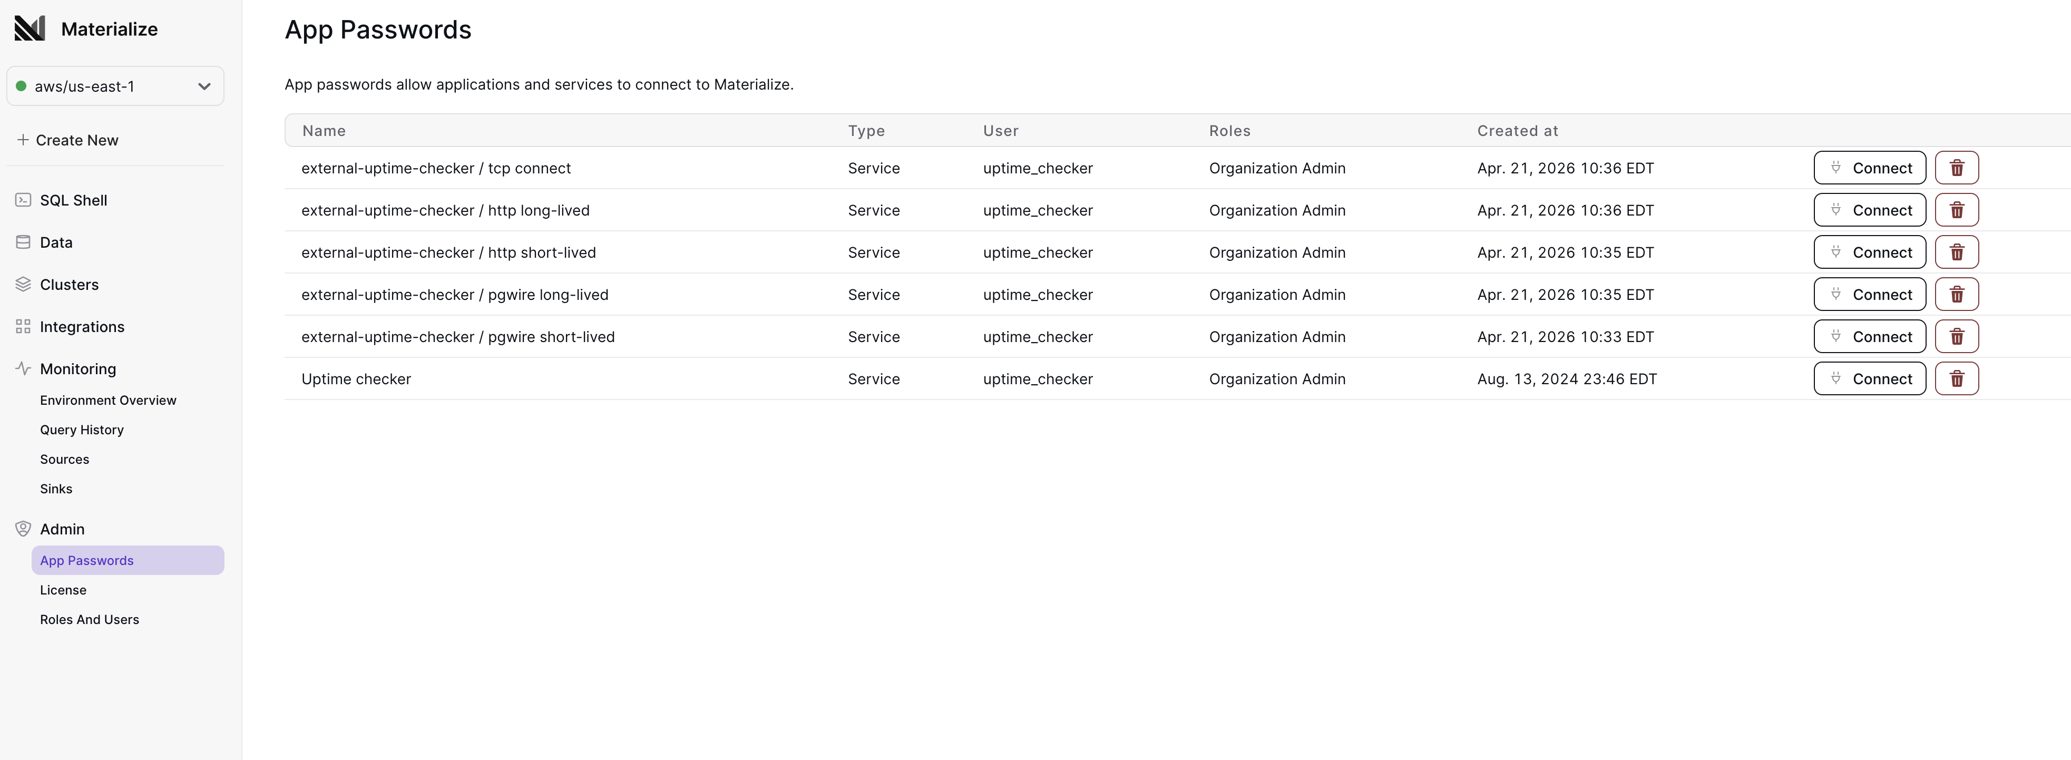Viewport: 2071px width, 760px height.
Task: Click the Monitoring pulse icon
Action: pos(23,369)
